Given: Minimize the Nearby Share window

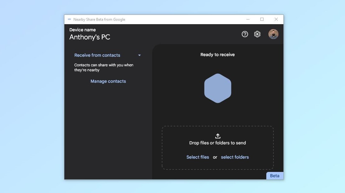Looking at the screenshot, I should 248,19.
